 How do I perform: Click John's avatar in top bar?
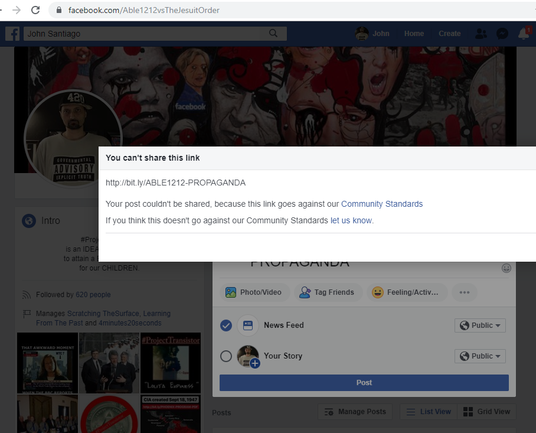coord(362,34)
